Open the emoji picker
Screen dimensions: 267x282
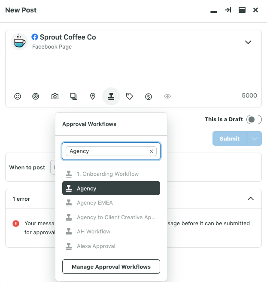point(18,96)
